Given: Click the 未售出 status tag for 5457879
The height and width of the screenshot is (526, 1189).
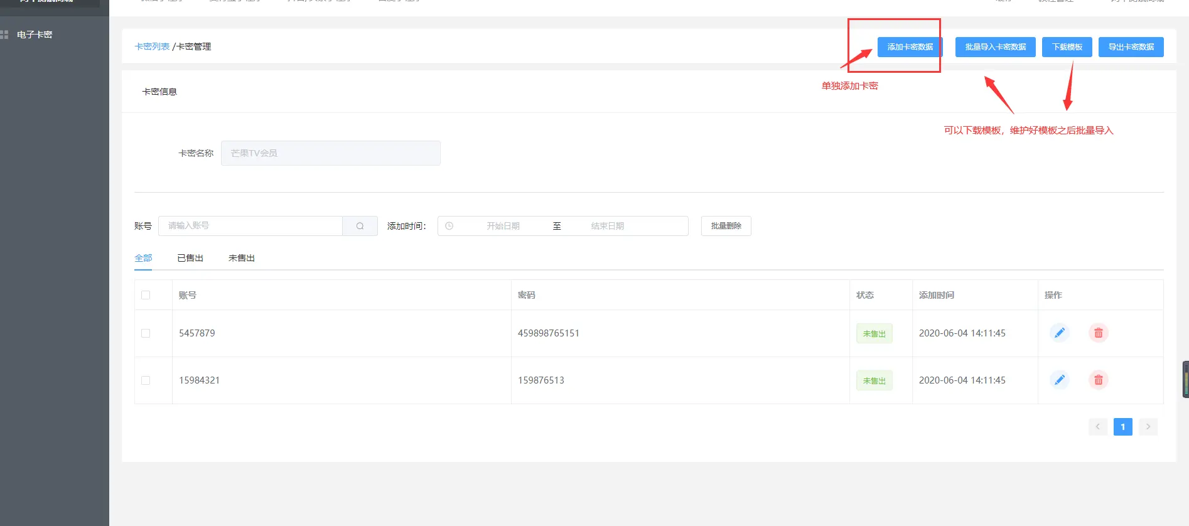Looking at the screenshot, I should click(x=874, y=333).
